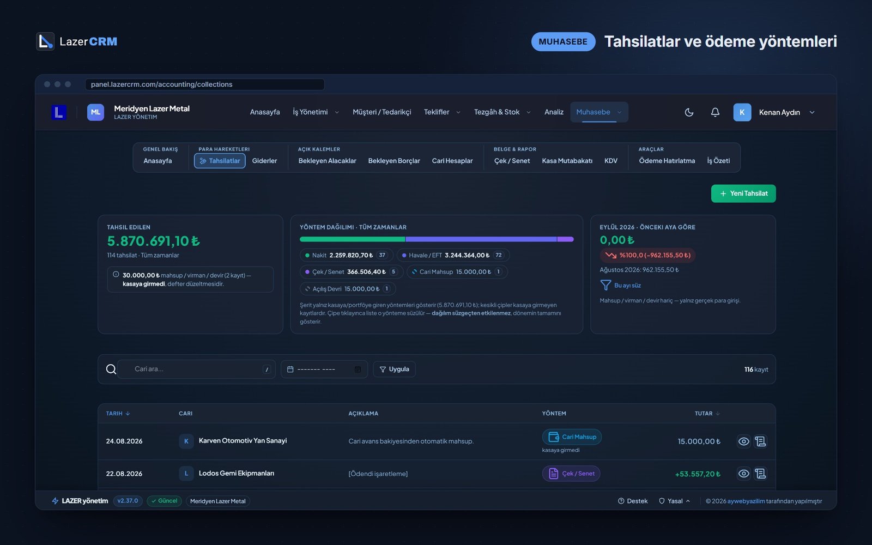
Task: Sort table by Tarih column
Action: point(118,414)
